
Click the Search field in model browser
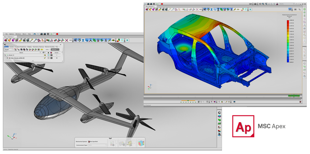click(55, 50)
